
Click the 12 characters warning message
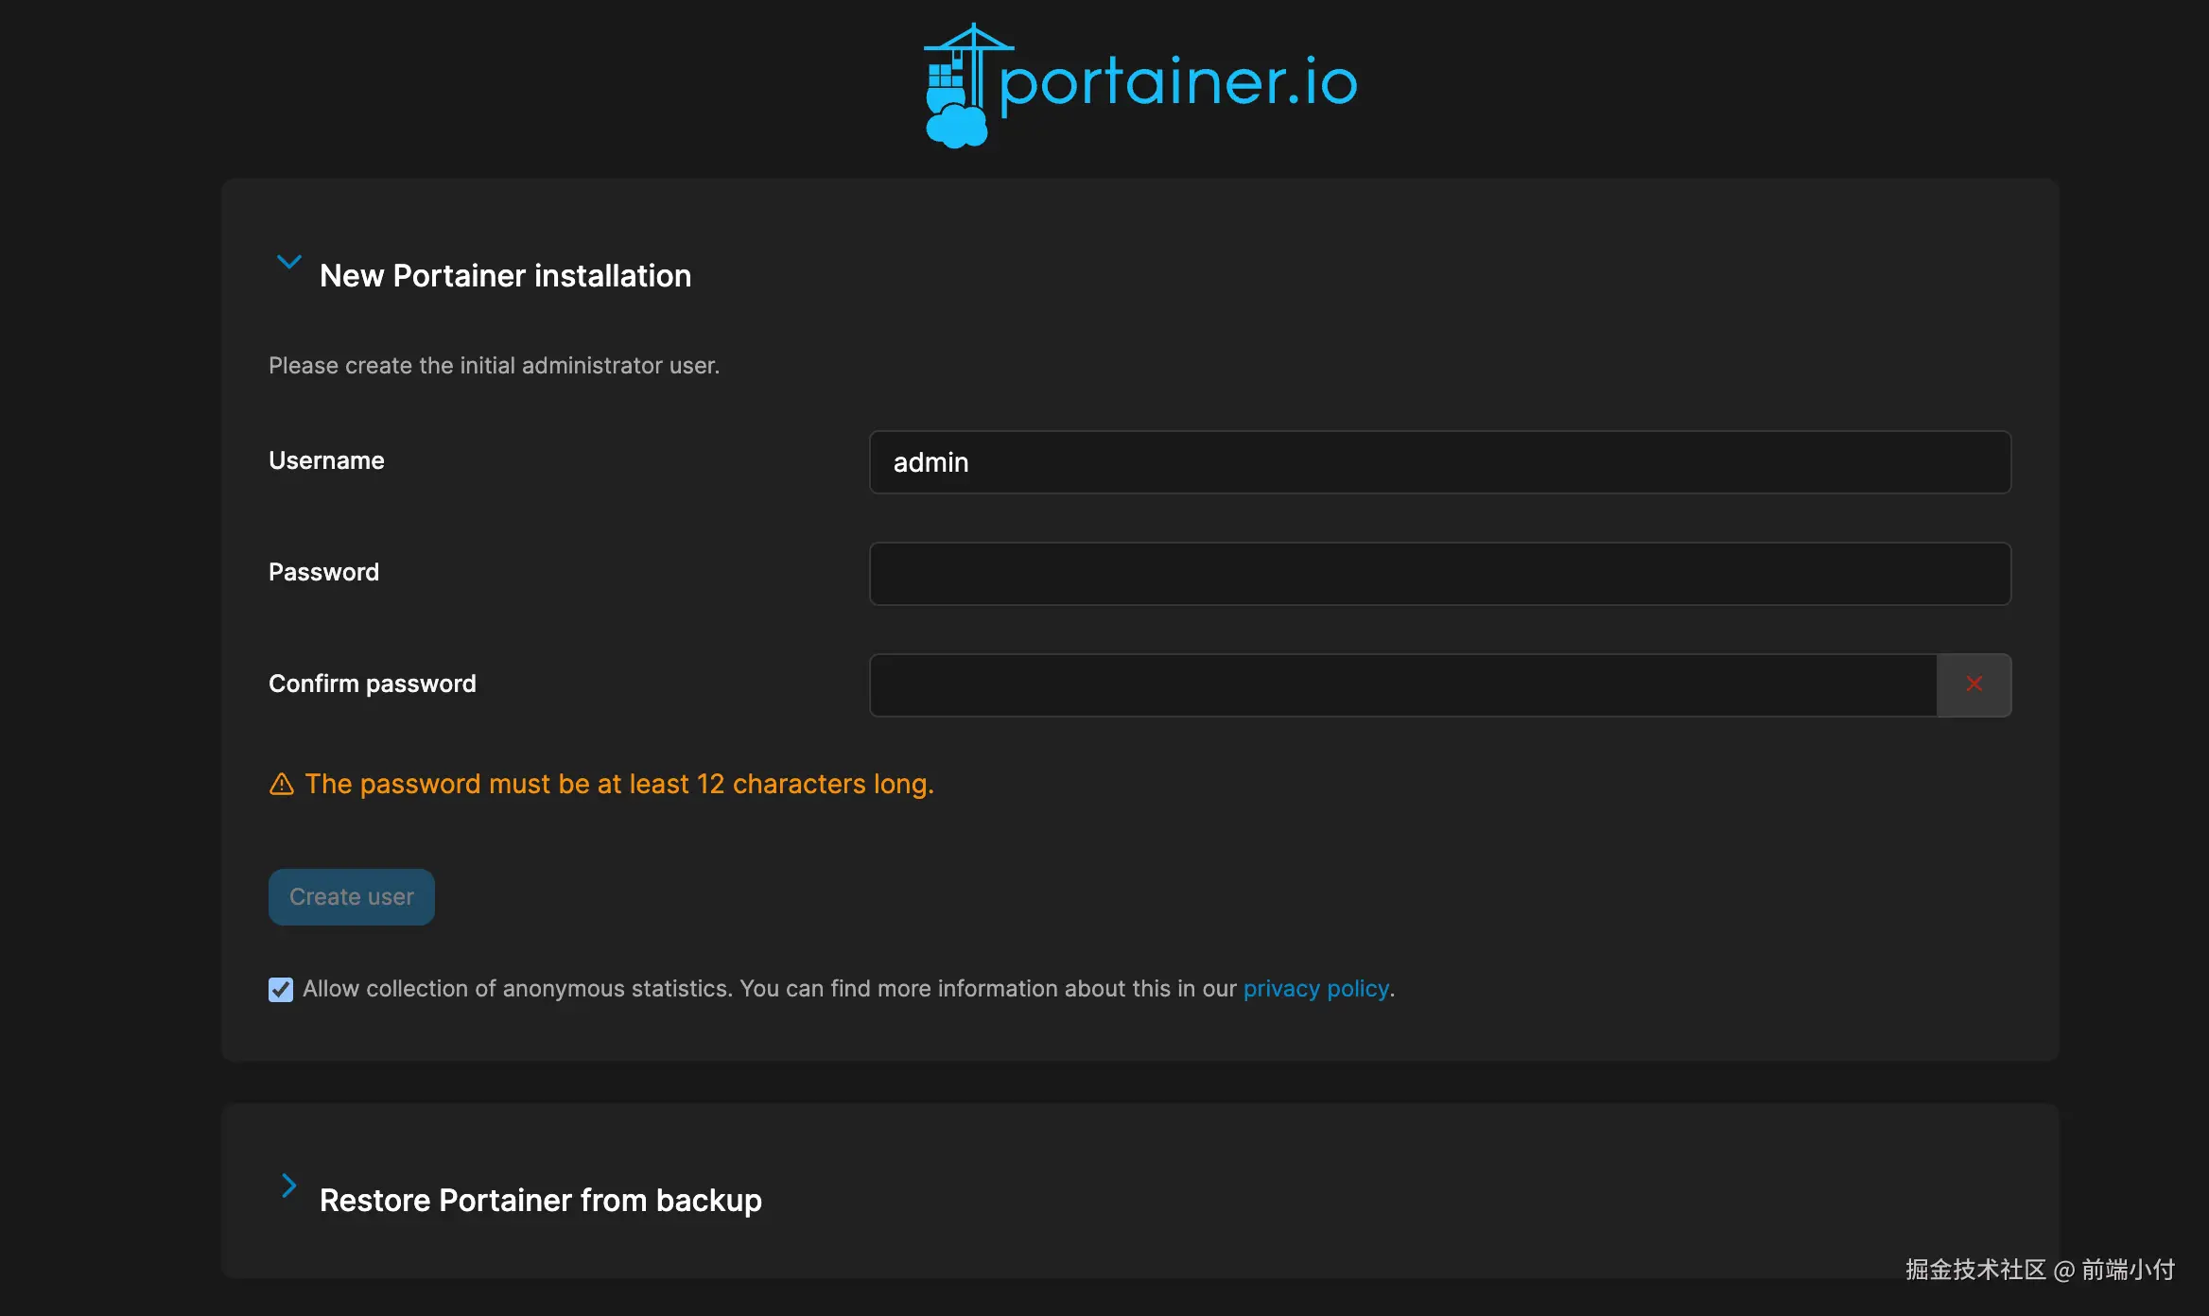tap(618, 785)
